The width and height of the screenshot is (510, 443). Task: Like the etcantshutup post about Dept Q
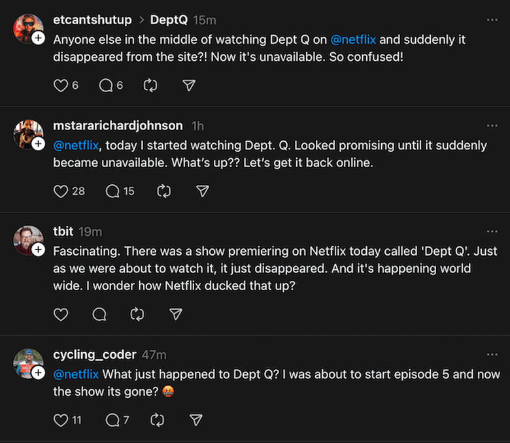[x=61, y=86]
